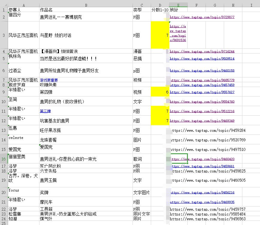Select the row 16 header

4,159
